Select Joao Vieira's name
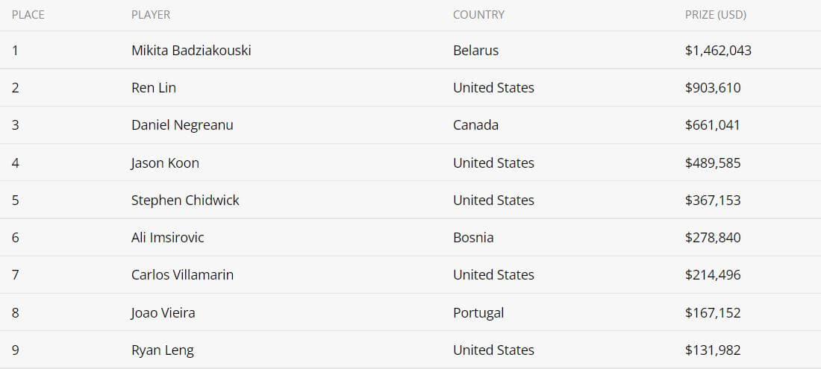The width and height of the screenshot is (821, 369). click(x=163, y=312)
